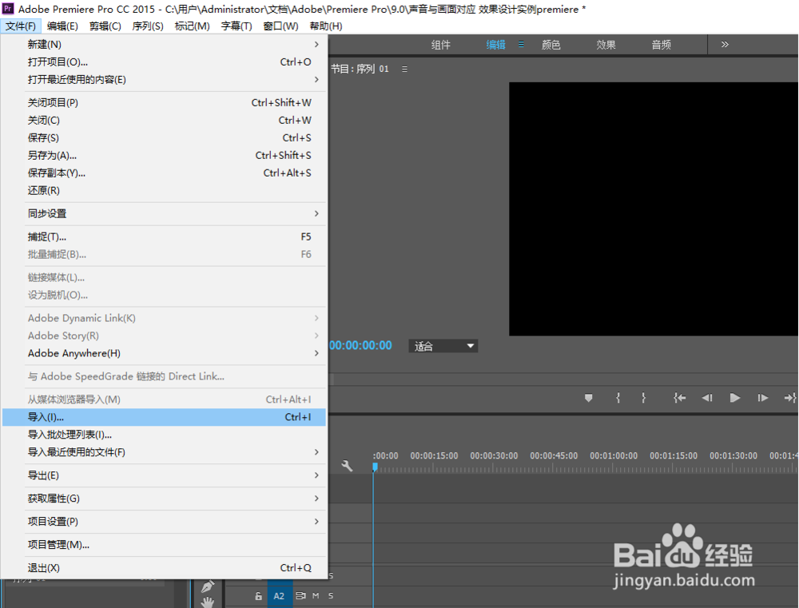Choose 导入批处理列表(I)... menu item
This screenshot has height=608, width=799.
[164, 435]
